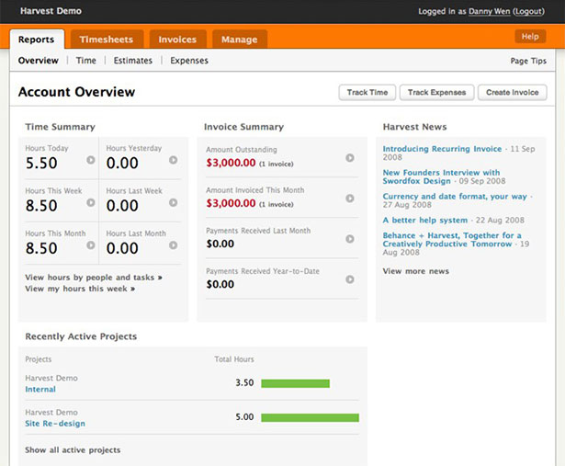Open Behance + Harvest news link
565x466 pixels.
(452, 240)
